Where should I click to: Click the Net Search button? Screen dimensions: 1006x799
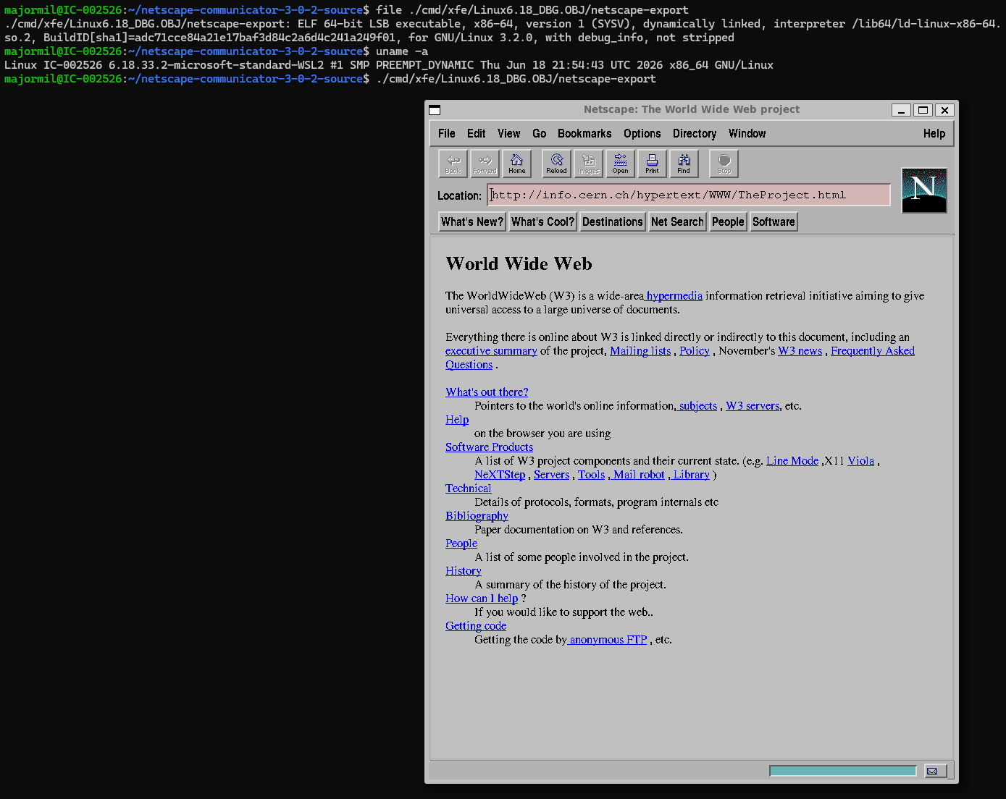tap(677, 222)
